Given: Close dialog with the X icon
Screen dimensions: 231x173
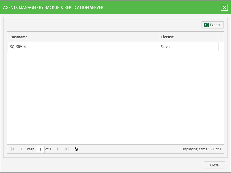Looking at the screenshot, I should (x=224, y=7).
